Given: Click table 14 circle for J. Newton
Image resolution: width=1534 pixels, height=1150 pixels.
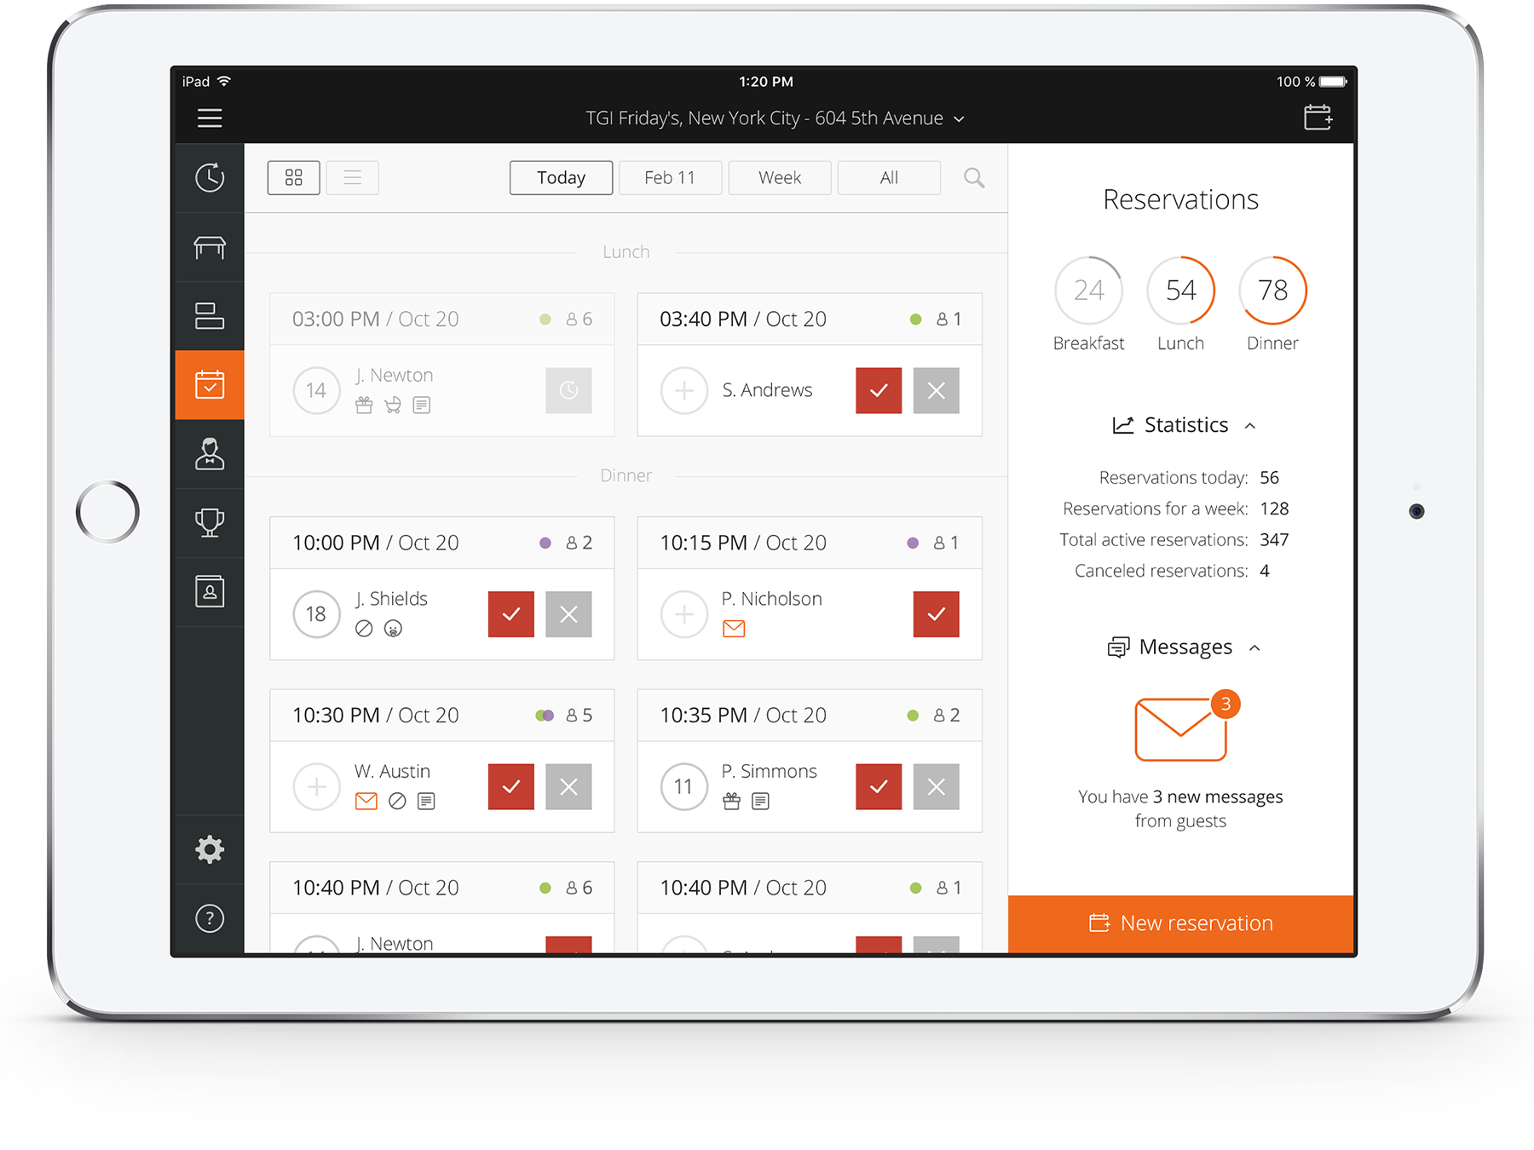Looking at the screenshot, I should click(316, 390).
